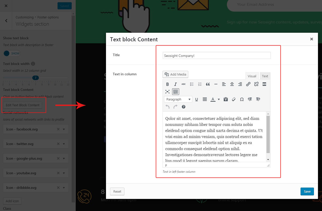Click the insert link icon
Screen dimensions: 322x211
(x=248, y=84)
